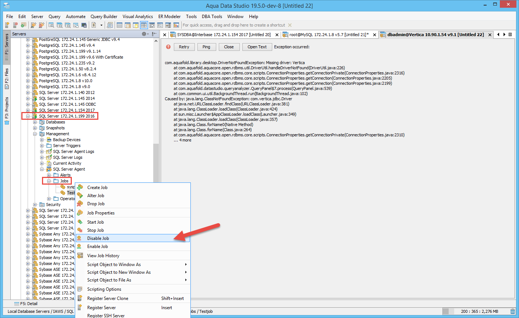Image resolution: width=519 pixels, height=318 pixels.
Task: Choose Drop Job from context menu
Action: tap(133, 204)
